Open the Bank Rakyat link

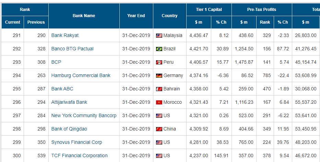65,35
